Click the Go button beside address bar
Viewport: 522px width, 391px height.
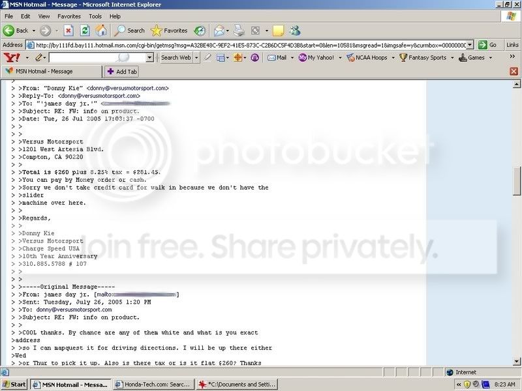[487, 44]
